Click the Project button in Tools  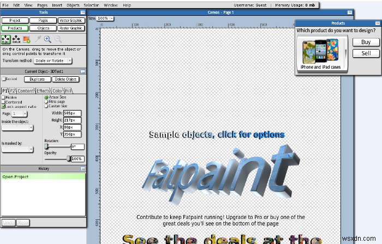click(x=15, y=20)
